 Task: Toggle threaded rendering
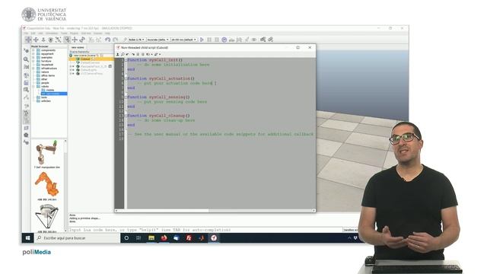(247, 40)
